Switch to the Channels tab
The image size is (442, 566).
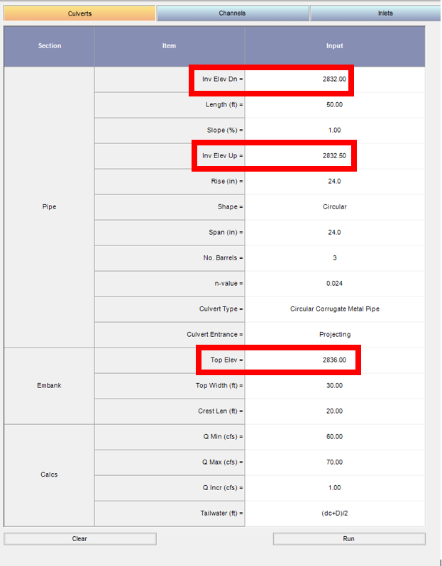(232, 13)
